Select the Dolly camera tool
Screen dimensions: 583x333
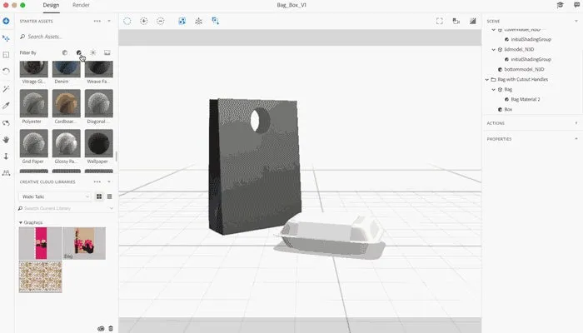(x=6, y=157)
